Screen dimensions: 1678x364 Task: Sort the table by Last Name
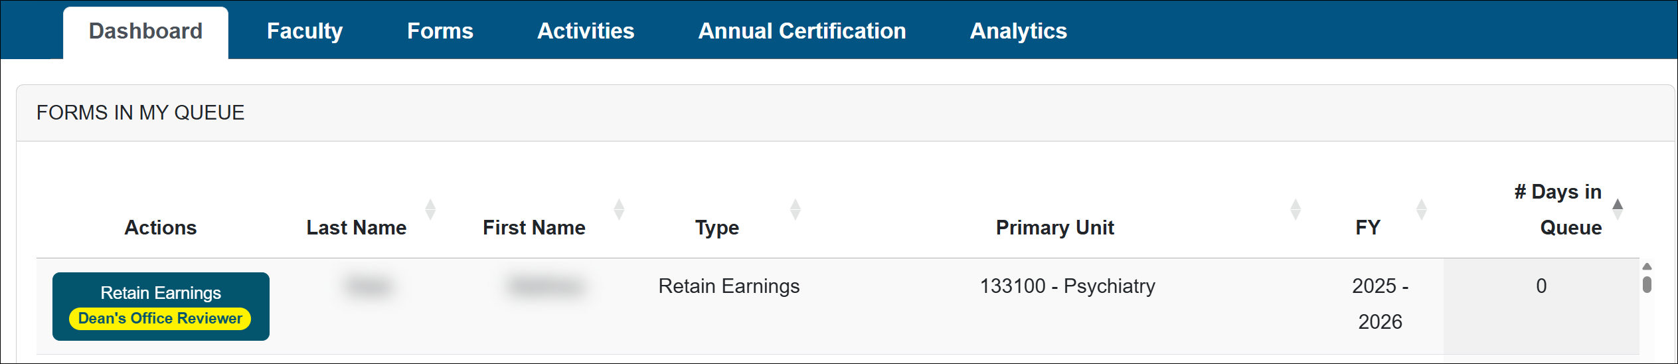[430, 209]
